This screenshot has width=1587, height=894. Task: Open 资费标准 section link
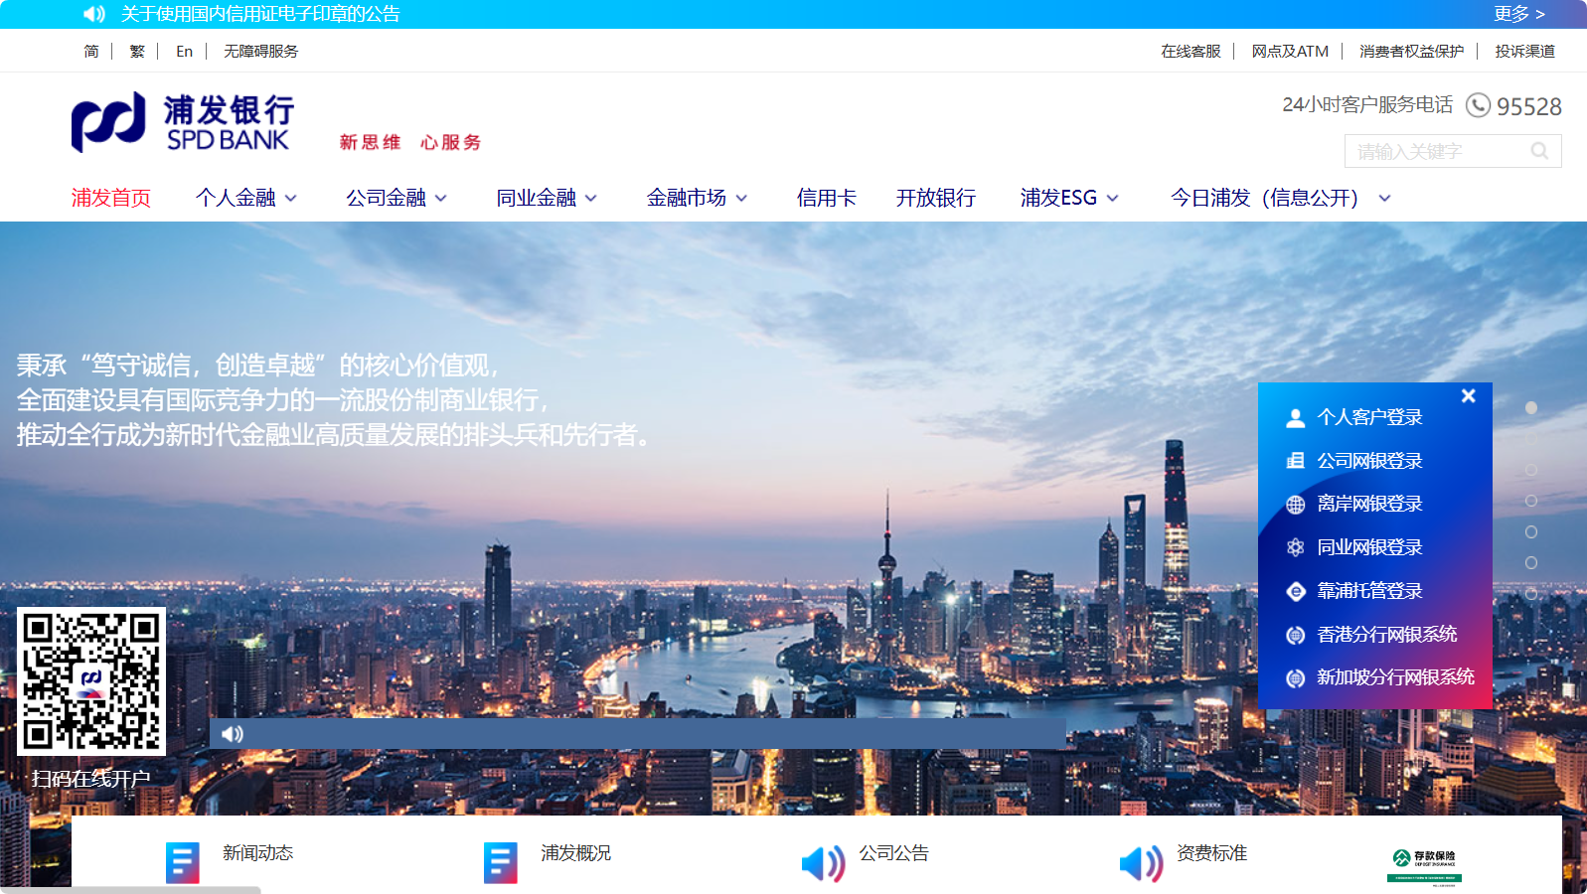click(1212, 853)
